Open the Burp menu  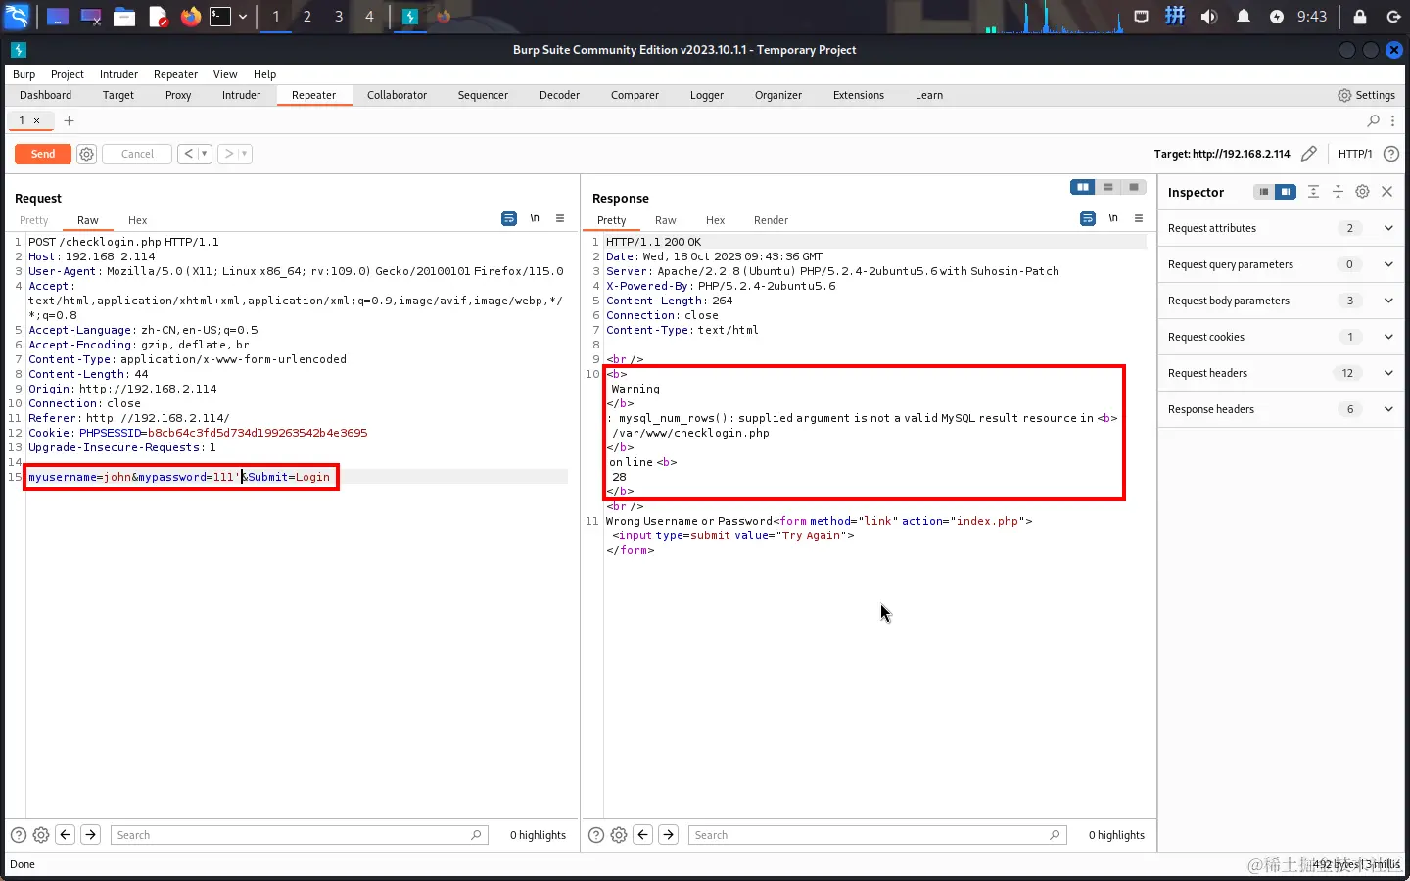tap(23, 74)
